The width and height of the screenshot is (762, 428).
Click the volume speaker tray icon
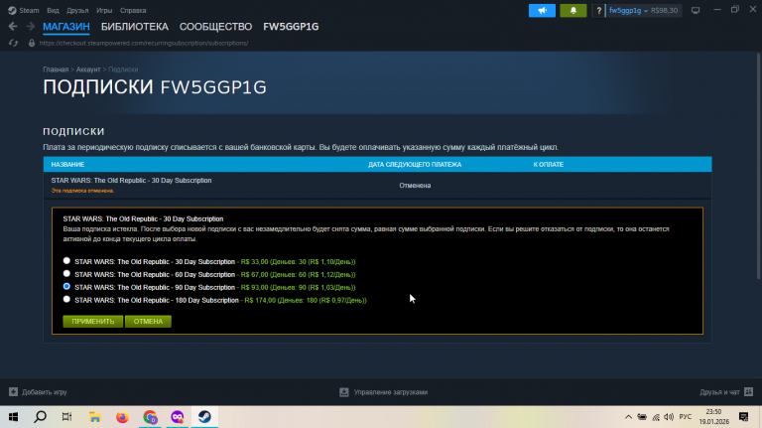pos(669,417)
